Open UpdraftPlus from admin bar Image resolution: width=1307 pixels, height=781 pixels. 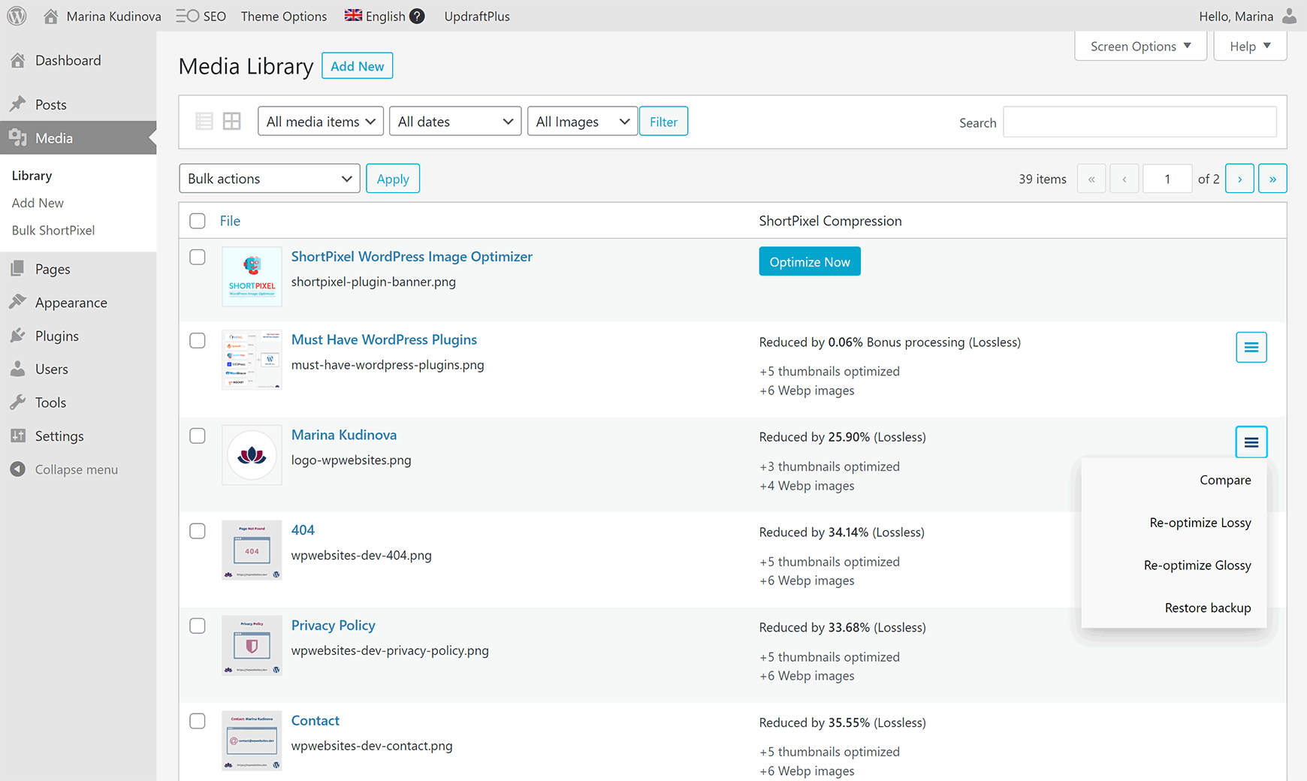[477, 16]
